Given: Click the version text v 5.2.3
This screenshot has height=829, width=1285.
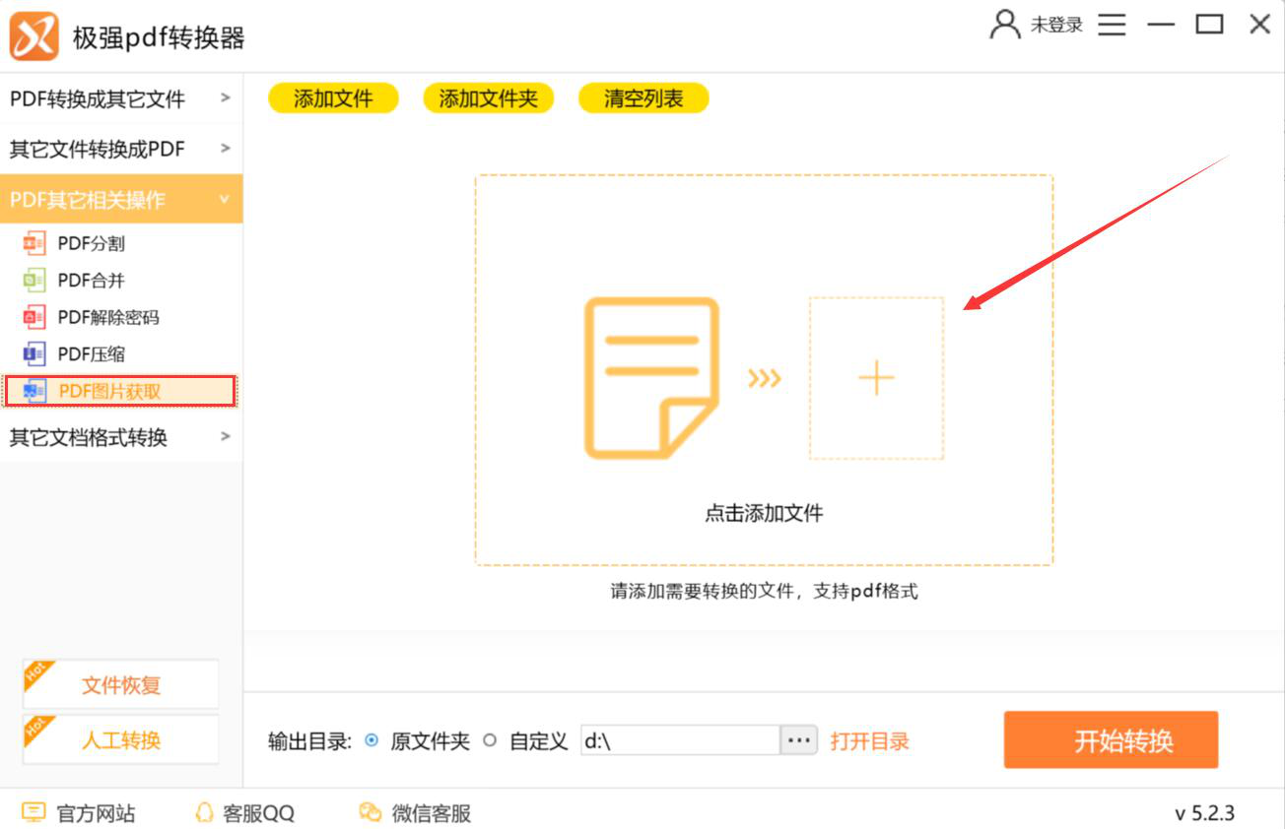Looking at the screenshot, I should [x=1204, y=813].
